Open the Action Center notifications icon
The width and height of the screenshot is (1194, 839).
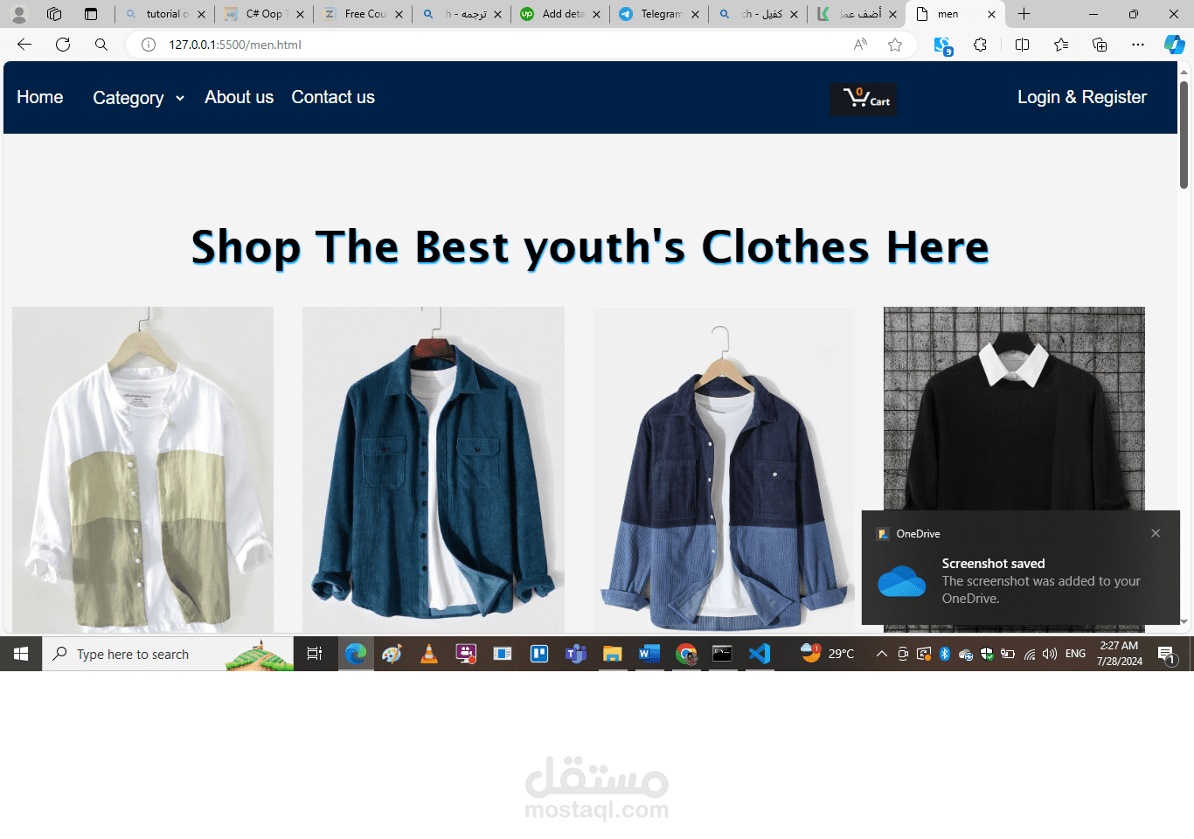click(x=1166, y=654)
